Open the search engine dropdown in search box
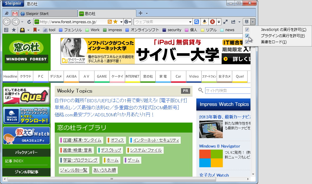 (x=190, y=21)
